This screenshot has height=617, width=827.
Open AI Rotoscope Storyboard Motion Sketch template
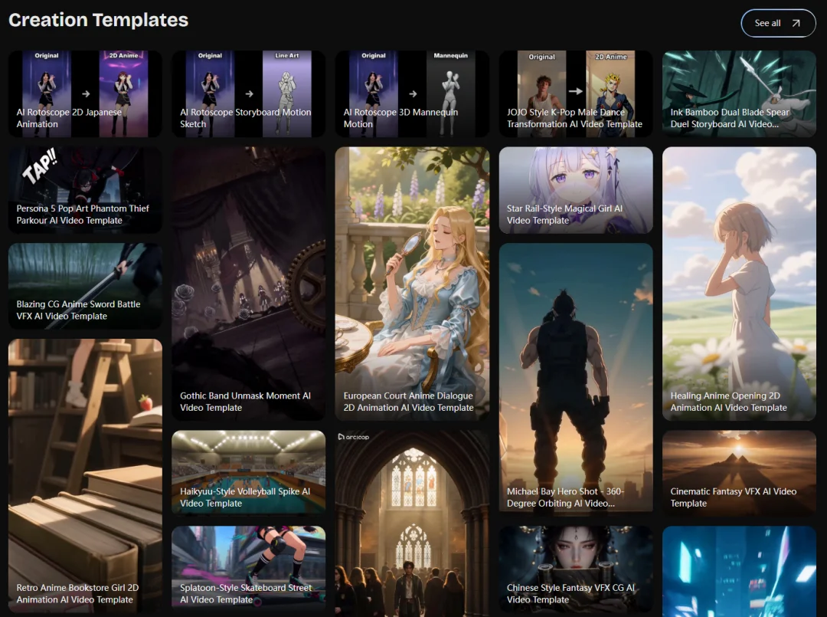click(x=248, y=94)
